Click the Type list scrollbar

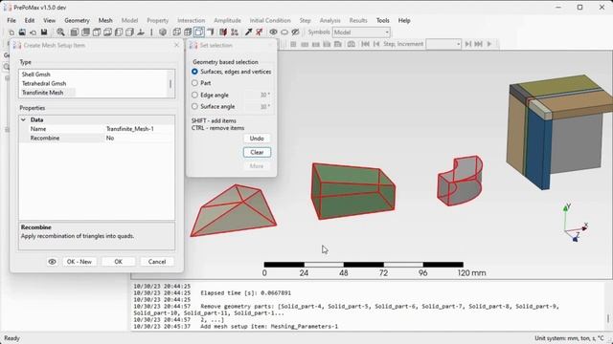pyautogui.click(x=170, y=84)
